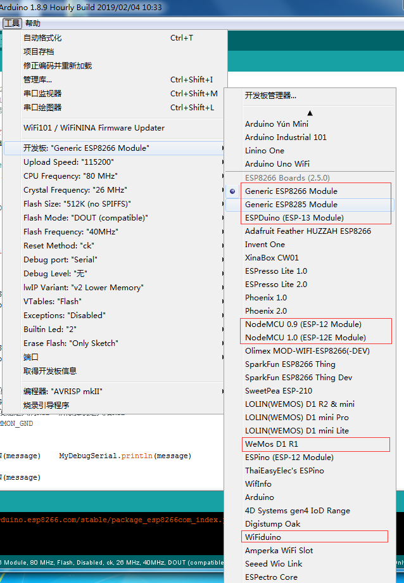The width and height of the screenshot is (404, 583).
Task: Select Generic ESP8266 Module board
Action: (310, 191)
